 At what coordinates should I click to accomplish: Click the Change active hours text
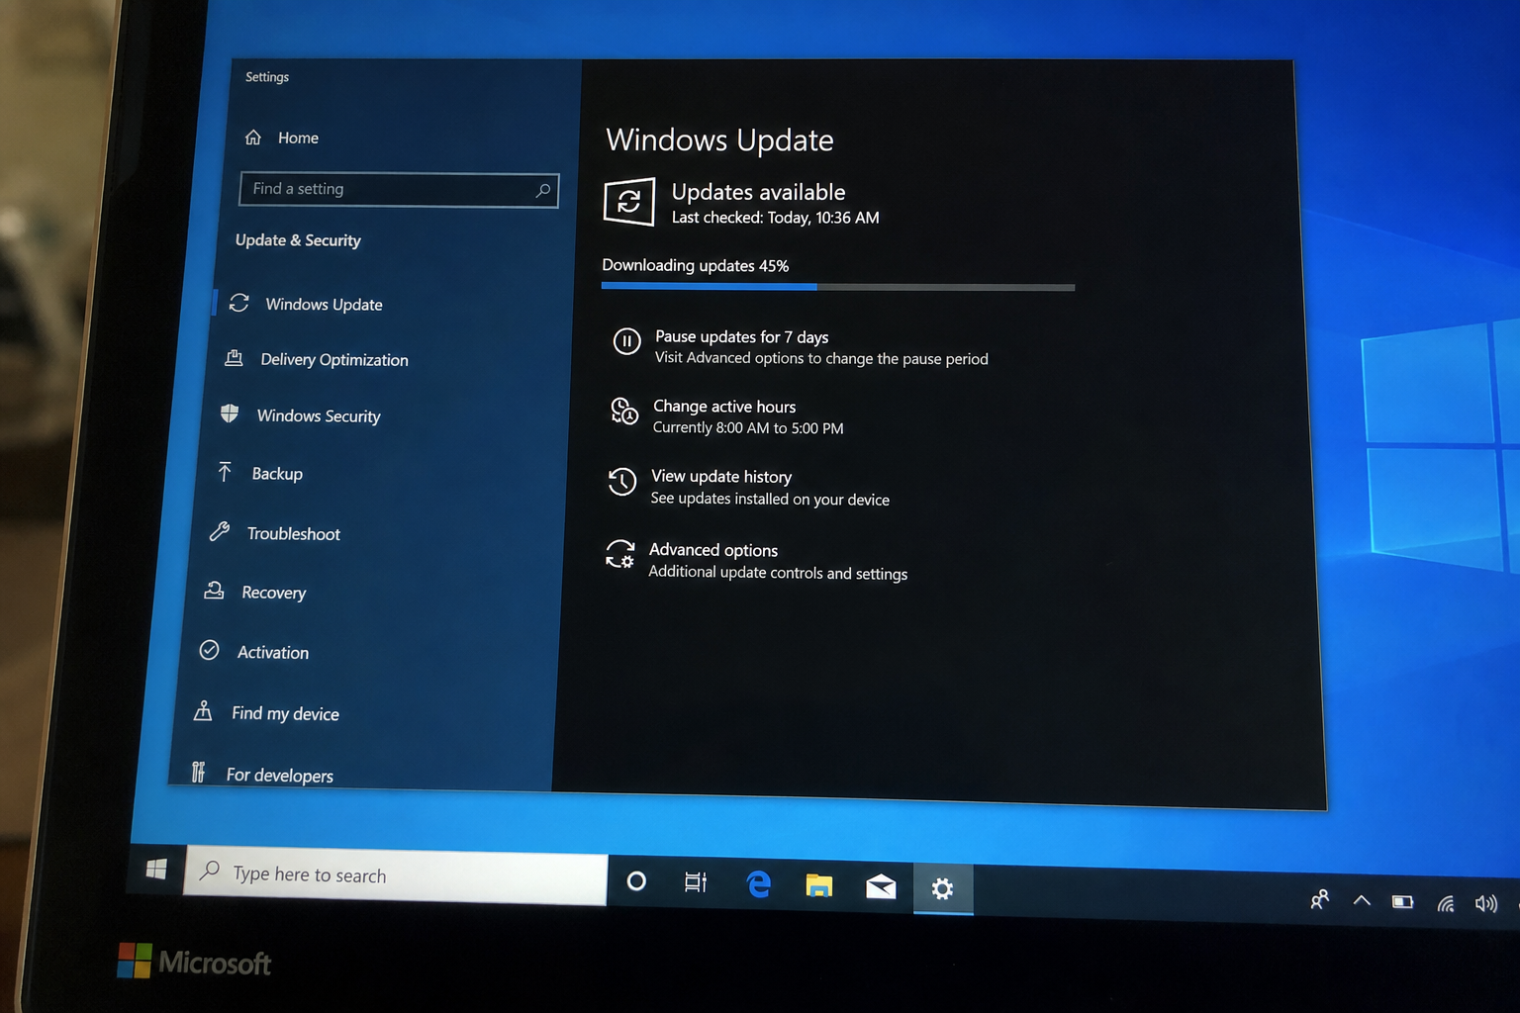pyautogui.click(x=724, y=407)
